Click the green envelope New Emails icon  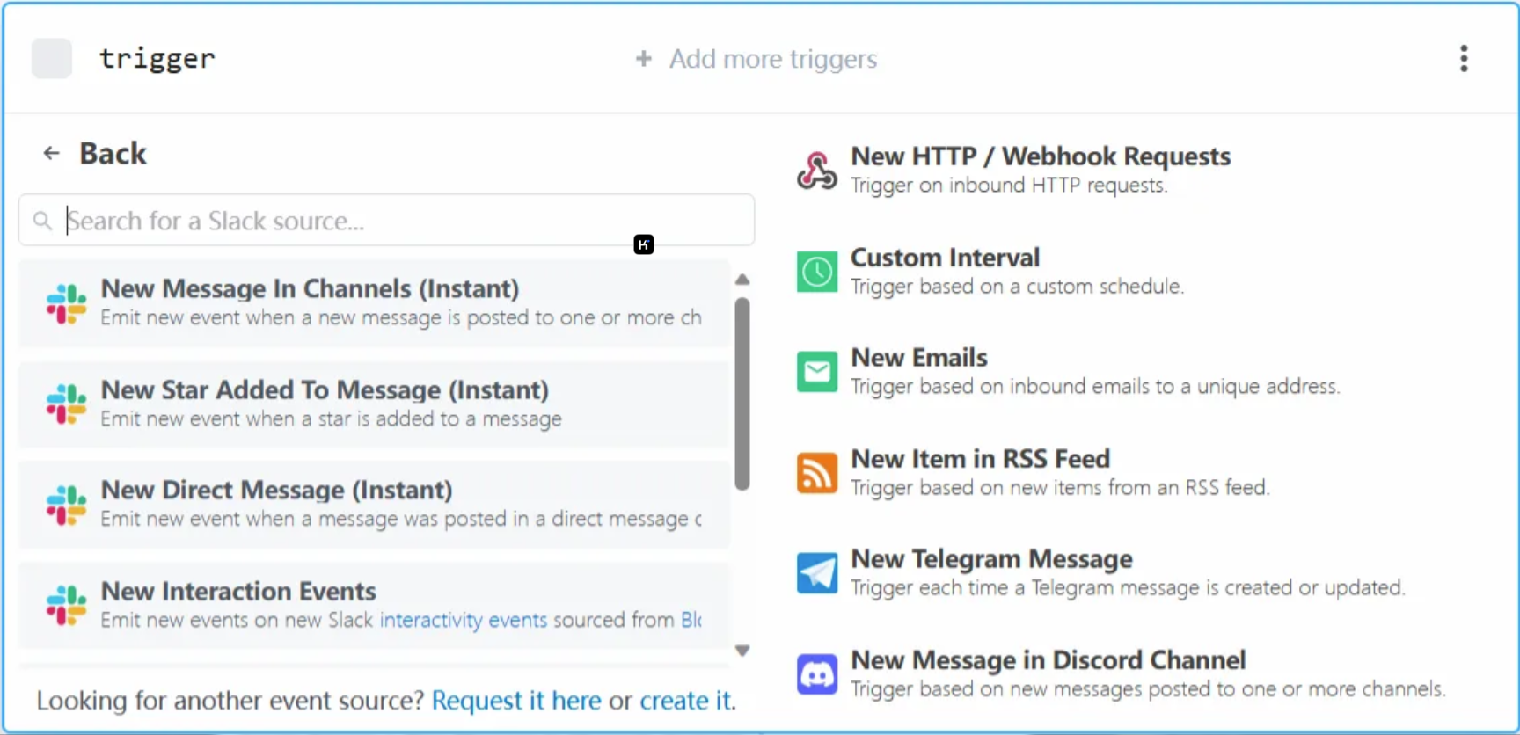click(817, 372)
